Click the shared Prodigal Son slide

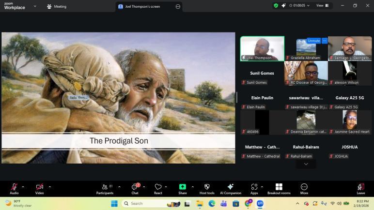point(118,98)
